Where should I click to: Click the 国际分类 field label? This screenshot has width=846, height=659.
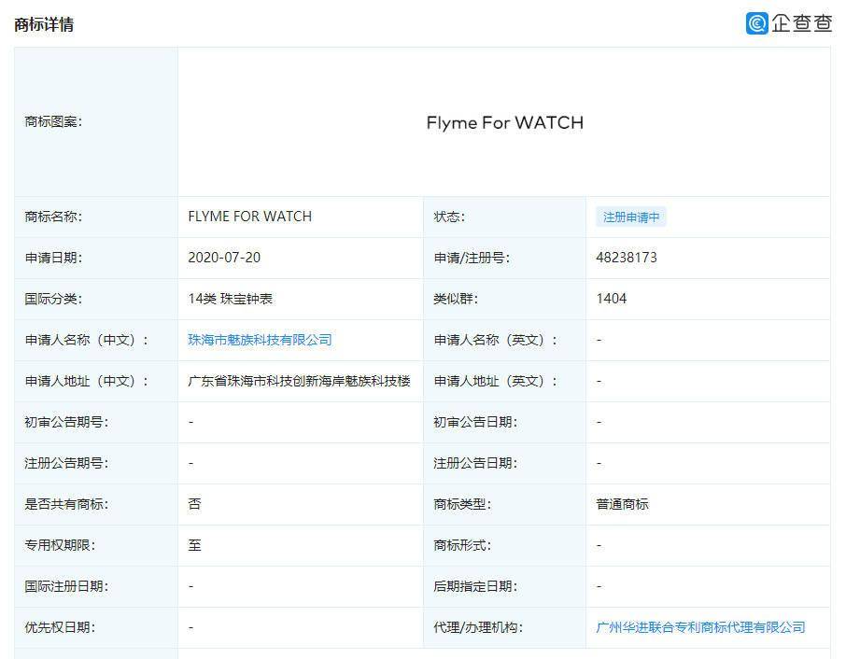pyautogui.click(x=53, y=299)
